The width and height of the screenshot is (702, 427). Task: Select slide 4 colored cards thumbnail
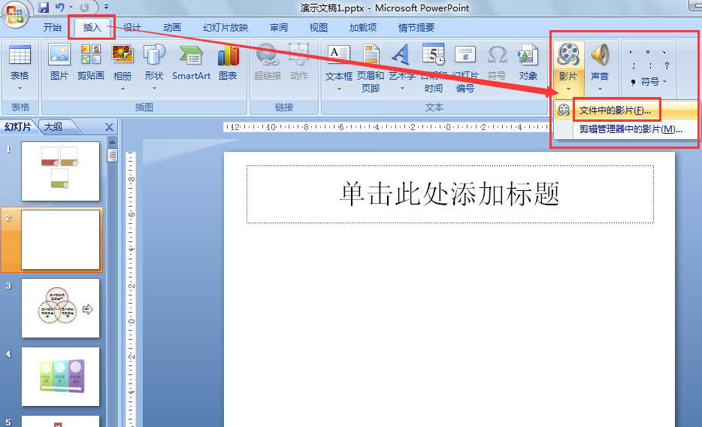60,377
